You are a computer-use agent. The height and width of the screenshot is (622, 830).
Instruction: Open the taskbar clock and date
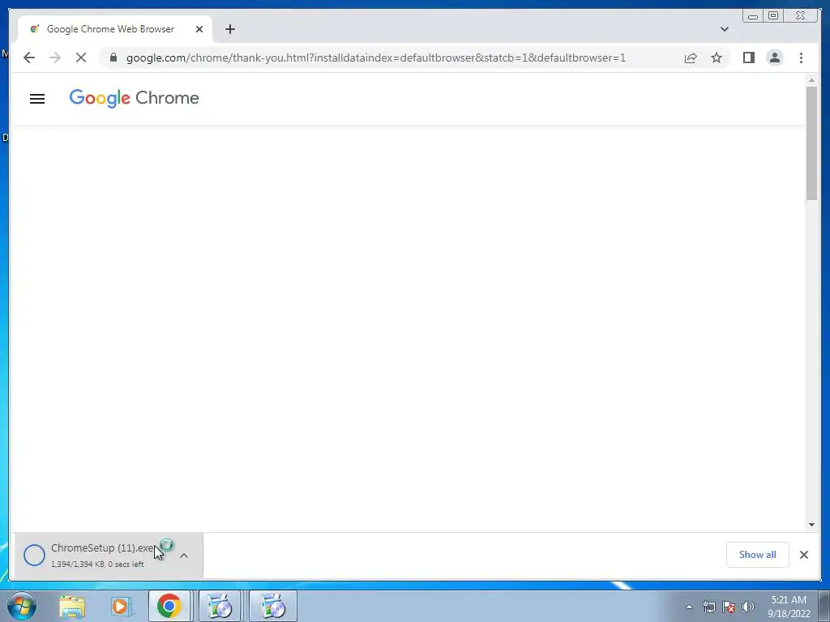point(789,607)
